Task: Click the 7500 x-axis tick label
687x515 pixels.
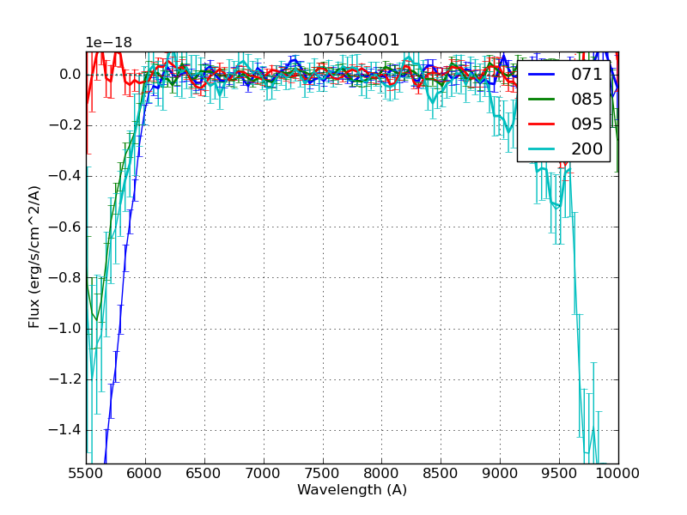Action: pos(323,474)
